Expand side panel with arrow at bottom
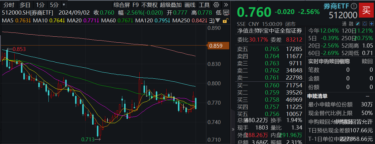This screenshot has width=375, height=144. 234,129
